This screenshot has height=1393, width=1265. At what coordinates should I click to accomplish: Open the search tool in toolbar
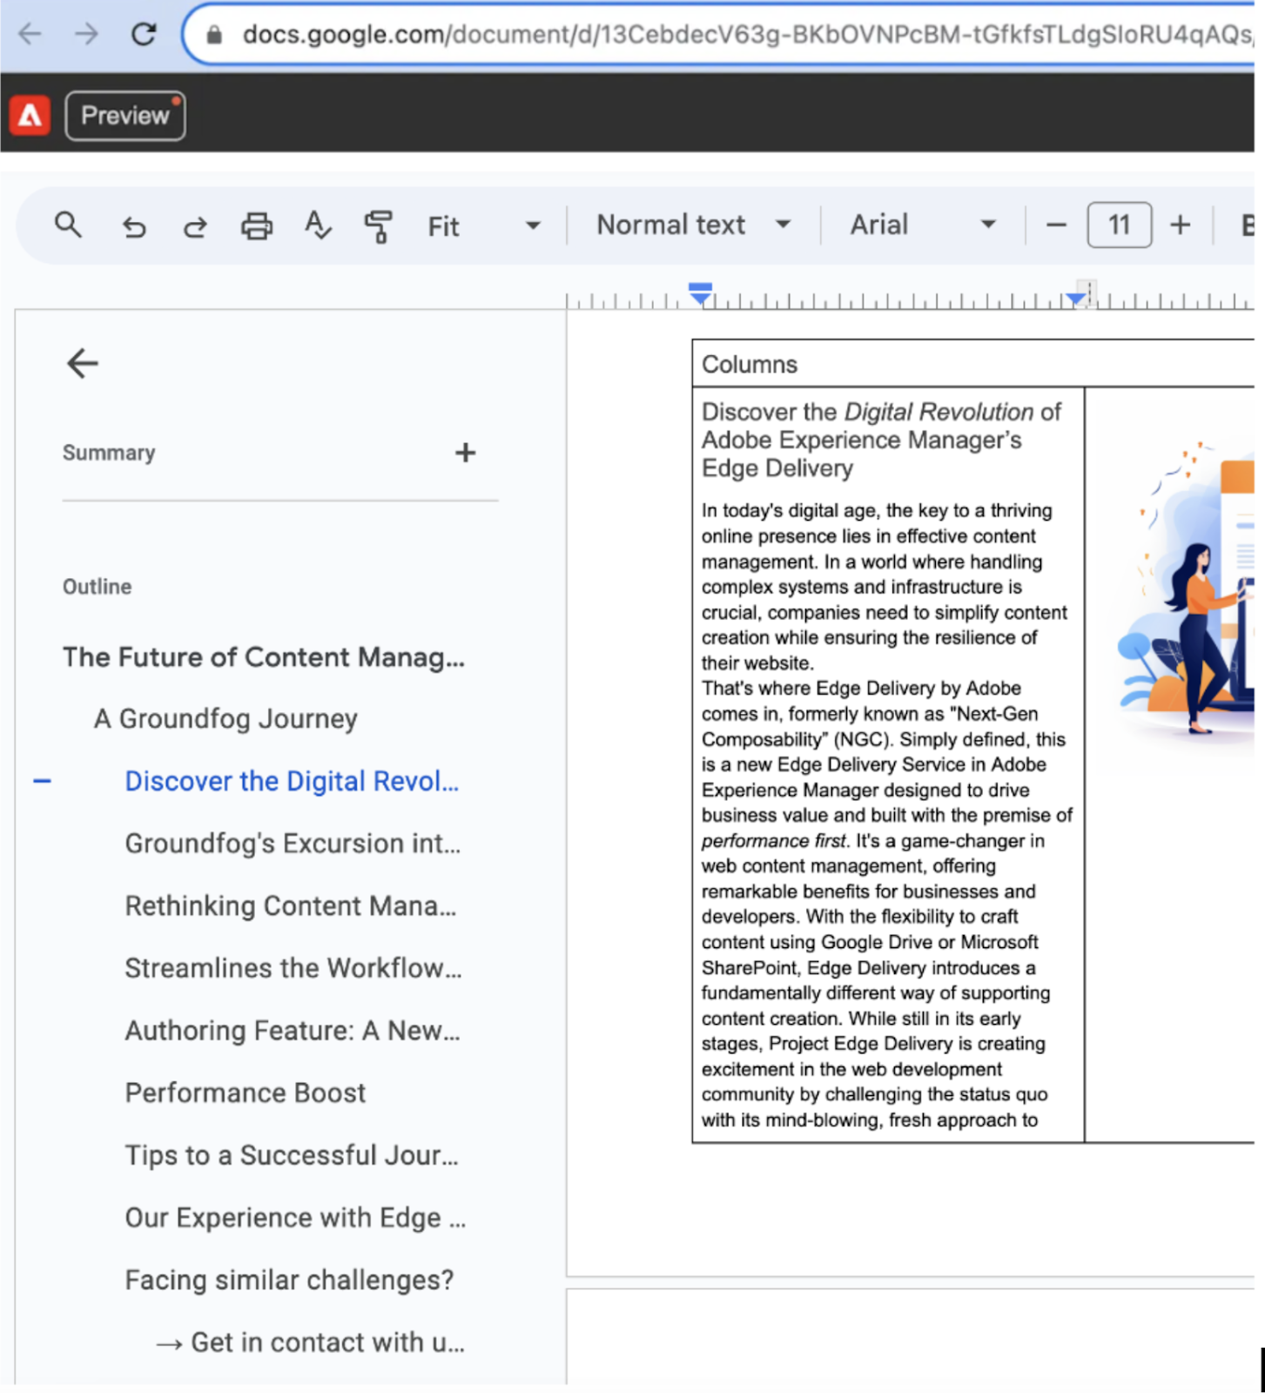click(68, 225)
